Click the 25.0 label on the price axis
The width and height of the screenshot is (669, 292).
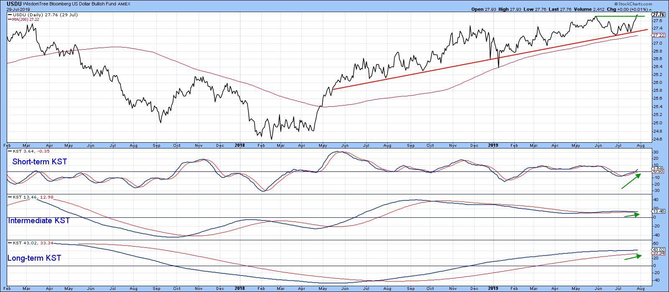[x=657, y=123]
